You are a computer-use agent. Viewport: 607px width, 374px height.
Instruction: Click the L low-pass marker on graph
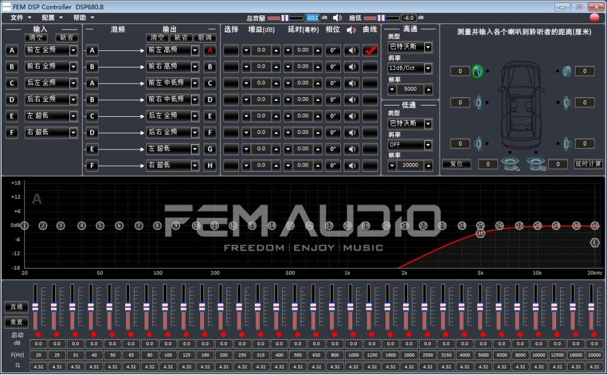click(x=595, y=242)
